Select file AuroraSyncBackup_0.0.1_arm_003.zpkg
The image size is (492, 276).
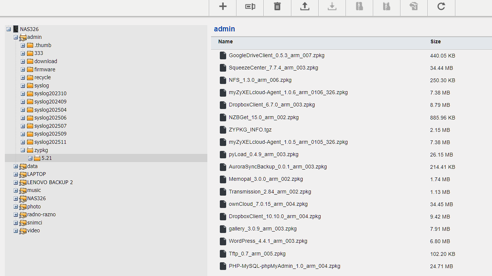278,167
